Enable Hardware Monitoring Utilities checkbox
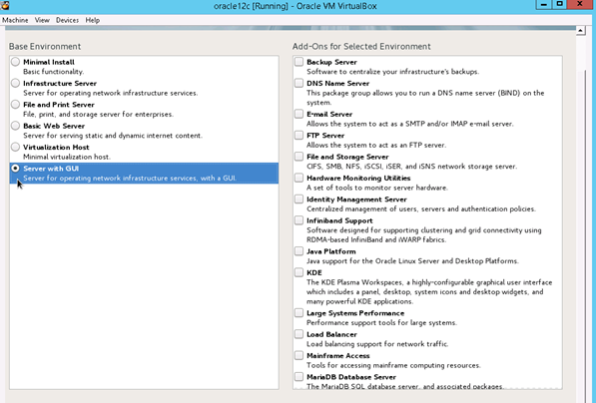The width and height of the screenshot is (596, 403). (x=299, y=178)
